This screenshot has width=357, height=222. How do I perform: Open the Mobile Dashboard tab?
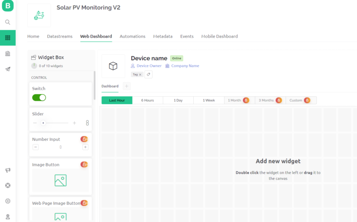coord(219,36)
